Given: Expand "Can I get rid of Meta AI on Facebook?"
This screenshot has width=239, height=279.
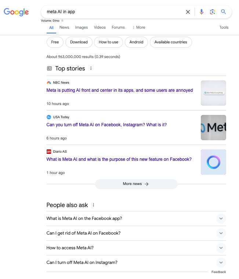Looking at the screenshot, I should point(221,233).
